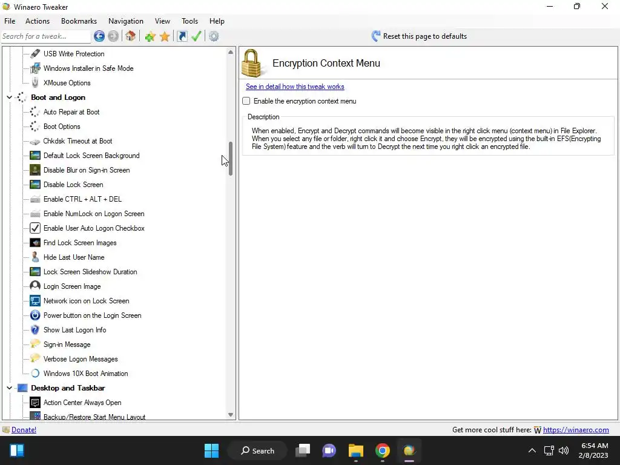Collapse the Boot and Logon category
Screen dimensions: 620x465
coord(9,97)
